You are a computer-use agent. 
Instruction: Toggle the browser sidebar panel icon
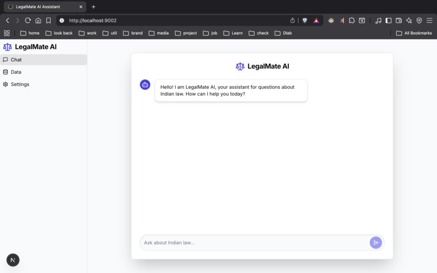pos(389,21)
